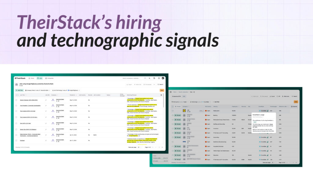This screenshot has width=313, height=176.
Task: Focus the search companies or websites field
Action: pos(134,78)
